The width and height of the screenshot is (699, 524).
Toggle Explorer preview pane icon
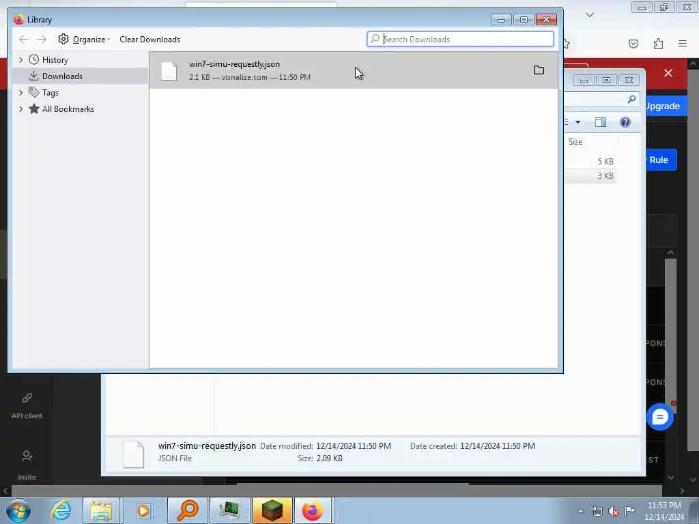click(601, 122)
